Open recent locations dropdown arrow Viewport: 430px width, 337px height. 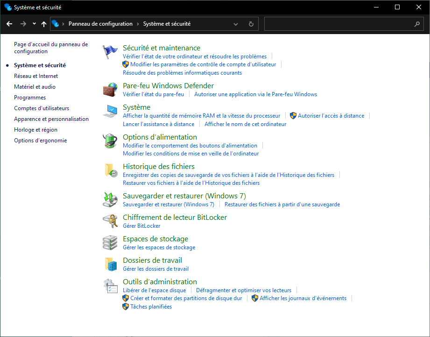[34, 24]
